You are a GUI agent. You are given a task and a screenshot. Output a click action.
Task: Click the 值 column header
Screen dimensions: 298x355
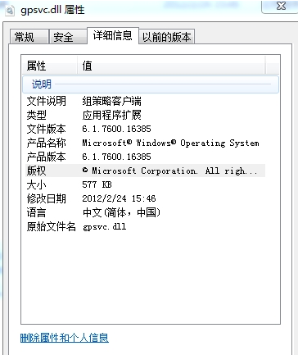pos(171,66)
